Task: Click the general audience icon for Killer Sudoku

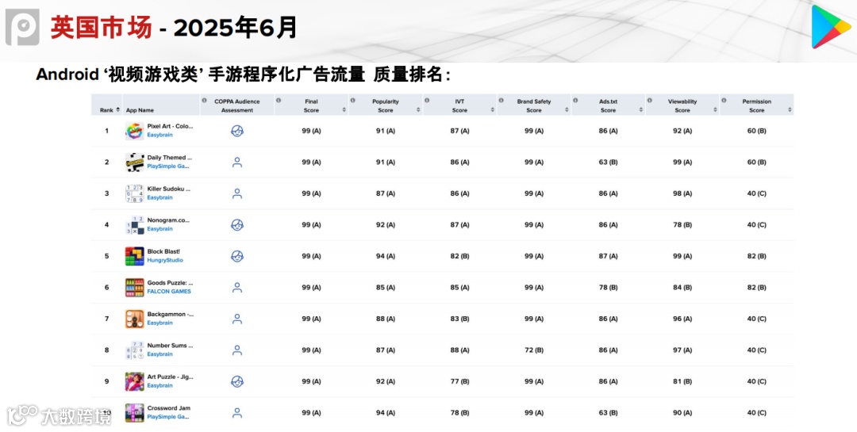Action: (x=237, y=193)
